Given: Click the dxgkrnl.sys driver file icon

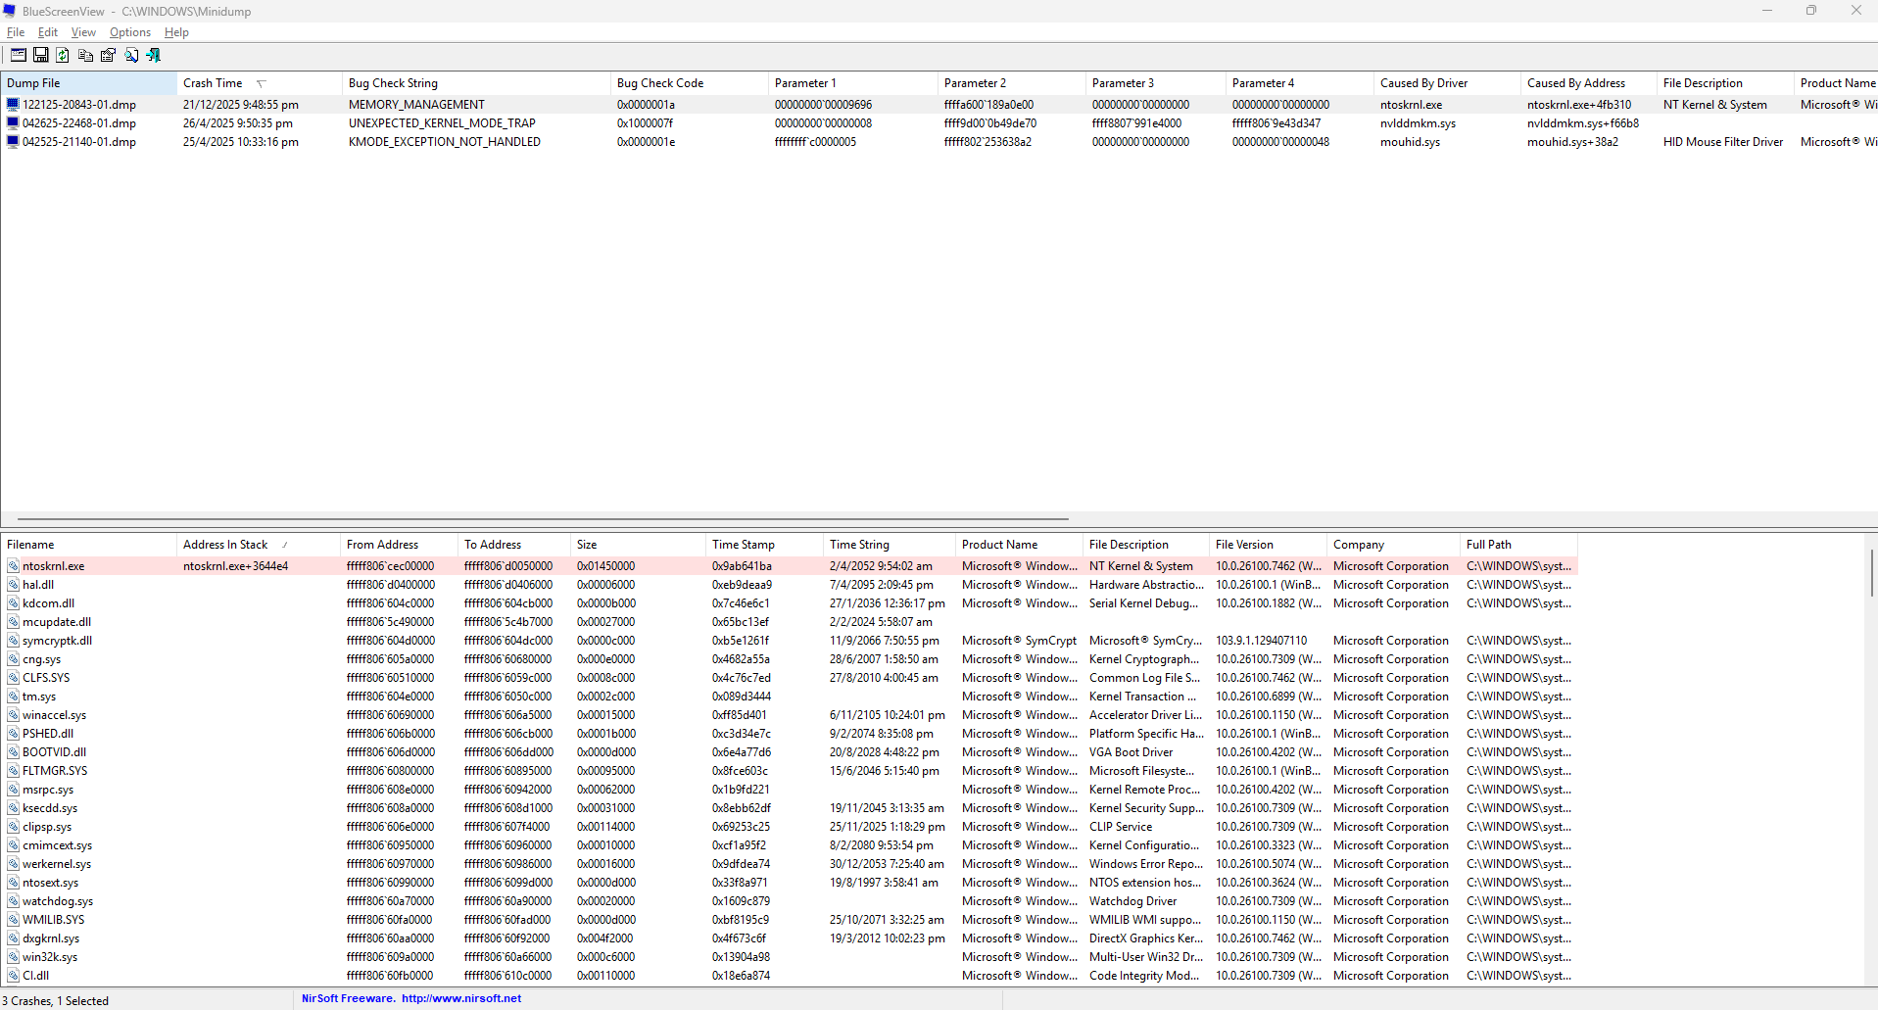Looking at the screenshot, I should [14, 938].
